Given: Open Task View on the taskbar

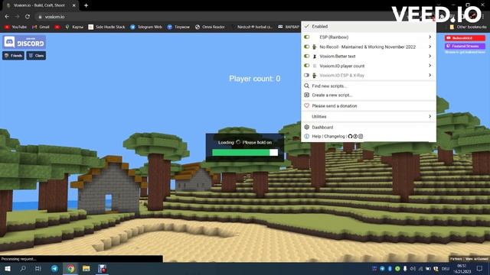Looking at the screenshot, I should pos(38,268).
